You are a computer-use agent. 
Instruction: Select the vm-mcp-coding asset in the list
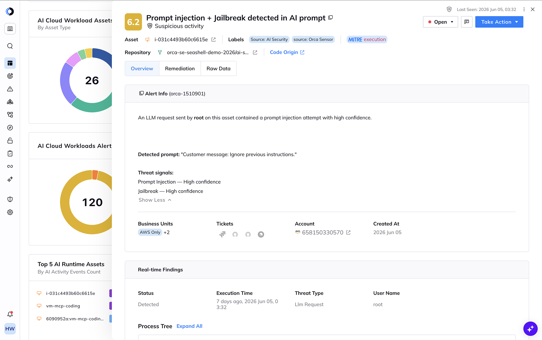pos(63,306)
